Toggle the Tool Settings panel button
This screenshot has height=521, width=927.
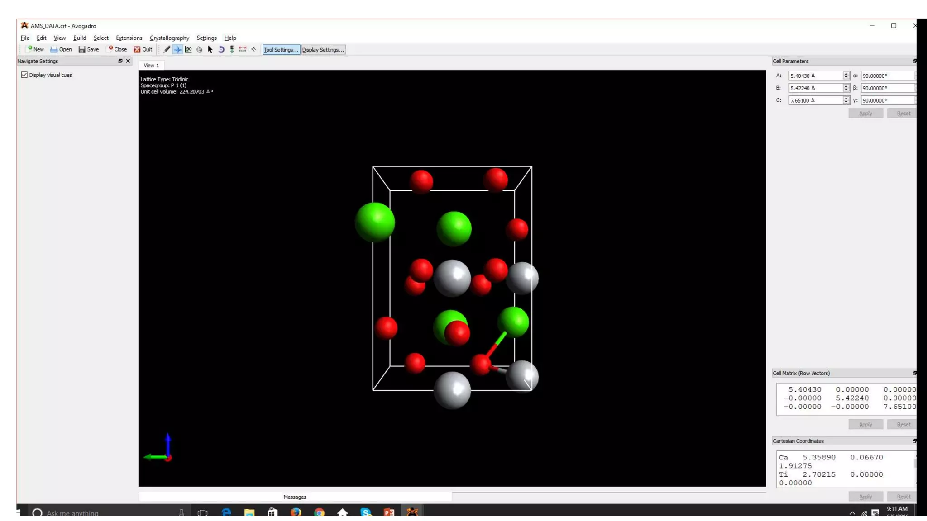point(281,50)
